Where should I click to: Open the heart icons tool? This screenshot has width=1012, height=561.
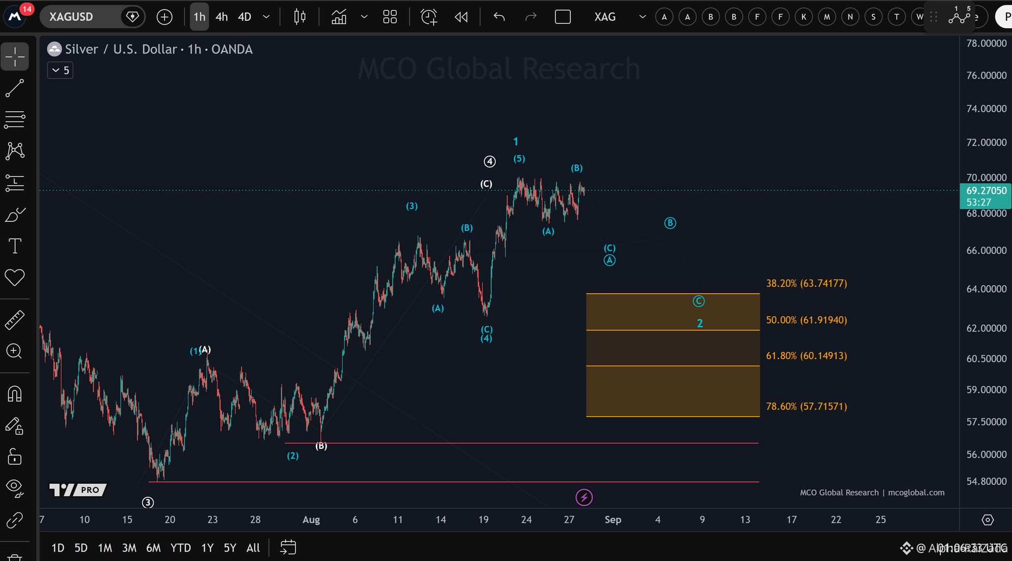tap(15, 277)
